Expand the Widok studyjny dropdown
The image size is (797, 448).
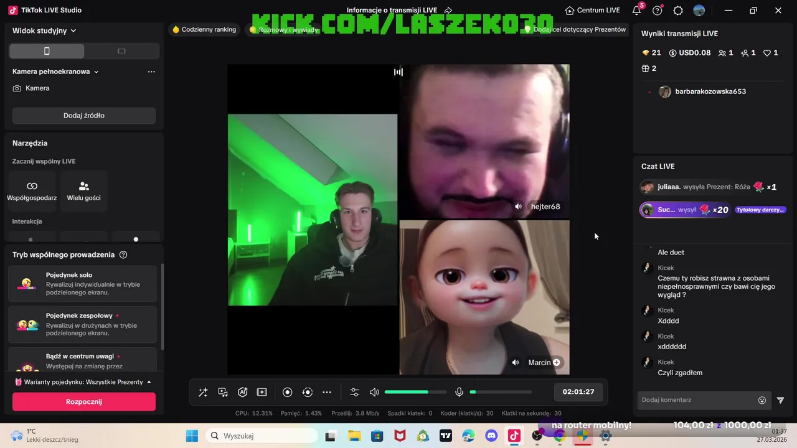(44, 30)
